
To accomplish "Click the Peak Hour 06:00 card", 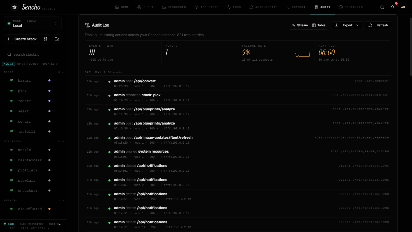I will [x=353, y=53].
